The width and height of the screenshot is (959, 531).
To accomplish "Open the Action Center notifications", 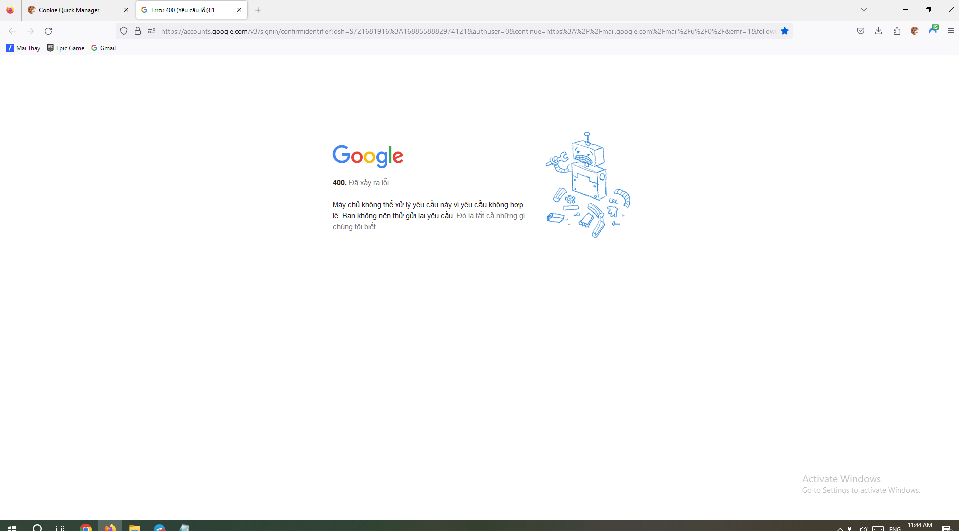I will point(946,528).
